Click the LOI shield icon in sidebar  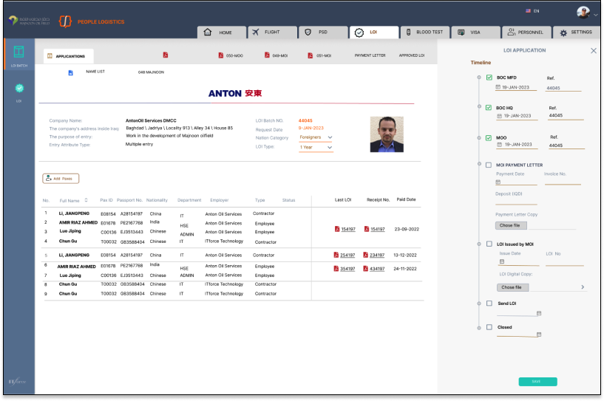(19, 88)
